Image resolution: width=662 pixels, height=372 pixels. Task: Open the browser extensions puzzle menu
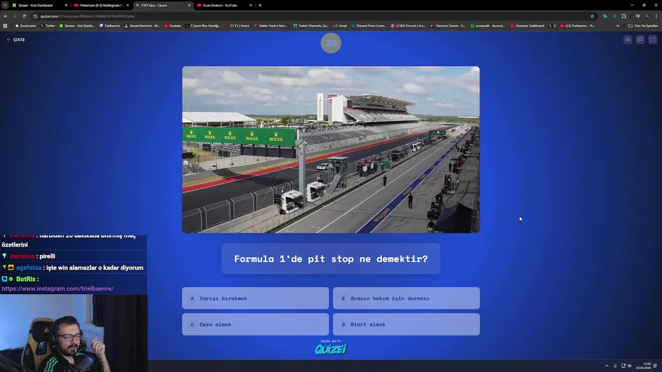tap(624, 16)
